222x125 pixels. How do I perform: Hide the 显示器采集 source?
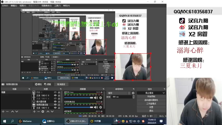(55, 101)
